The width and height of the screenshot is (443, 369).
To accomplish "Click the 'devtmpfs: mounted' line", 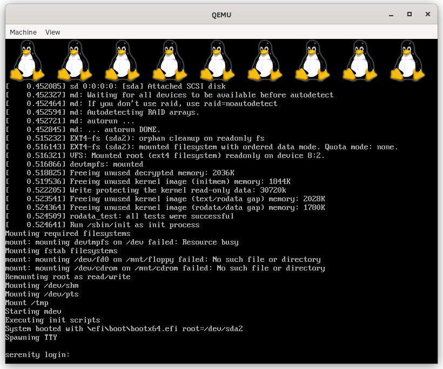I will tap(74, 164).
